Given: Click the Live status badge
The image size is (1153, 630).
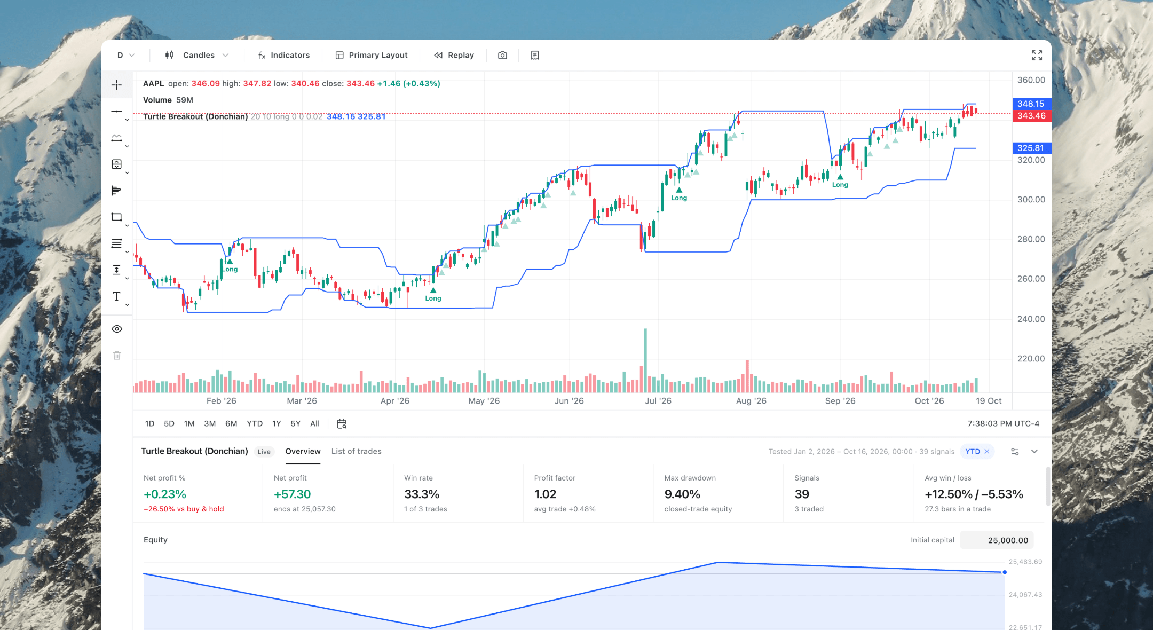Looking at the screenshot, I should [x=264, y=452].
